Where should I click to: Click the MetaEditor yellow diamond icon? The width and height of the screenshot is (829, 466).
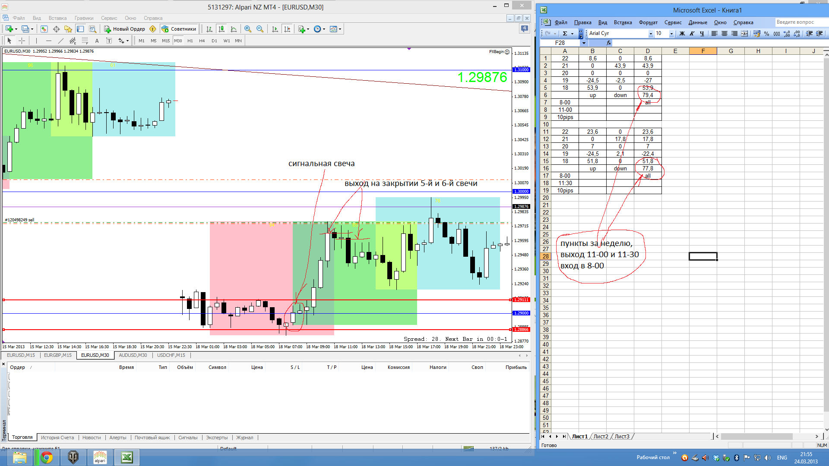coord(152,29)
